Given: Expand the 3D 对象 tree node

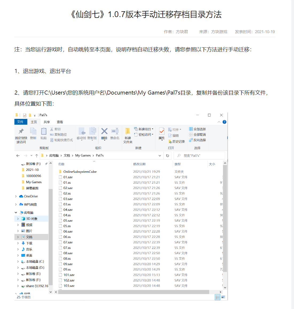Looking at the screenshot, I should click(18, 219).
